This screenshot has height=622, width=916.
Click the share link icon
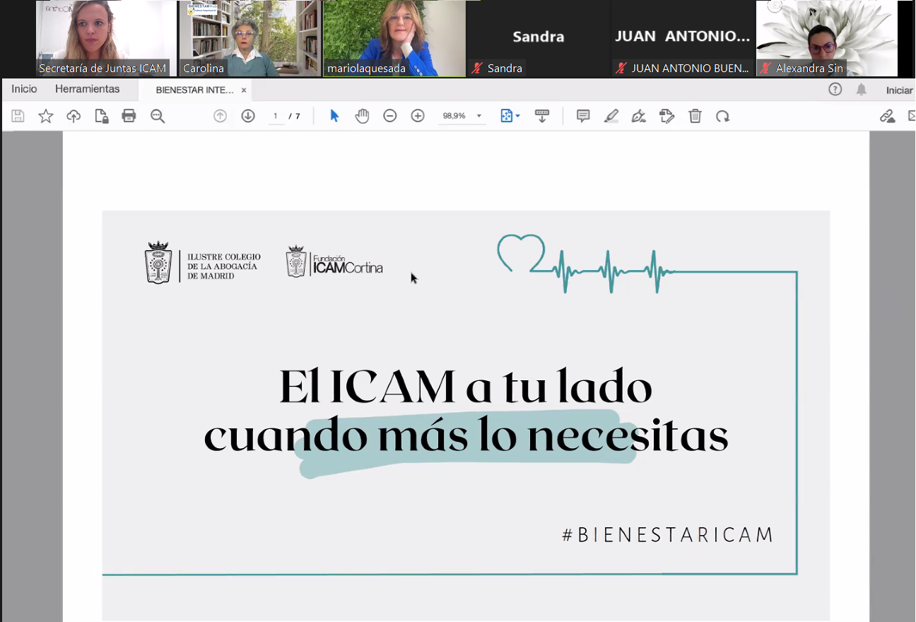[887, 116]
